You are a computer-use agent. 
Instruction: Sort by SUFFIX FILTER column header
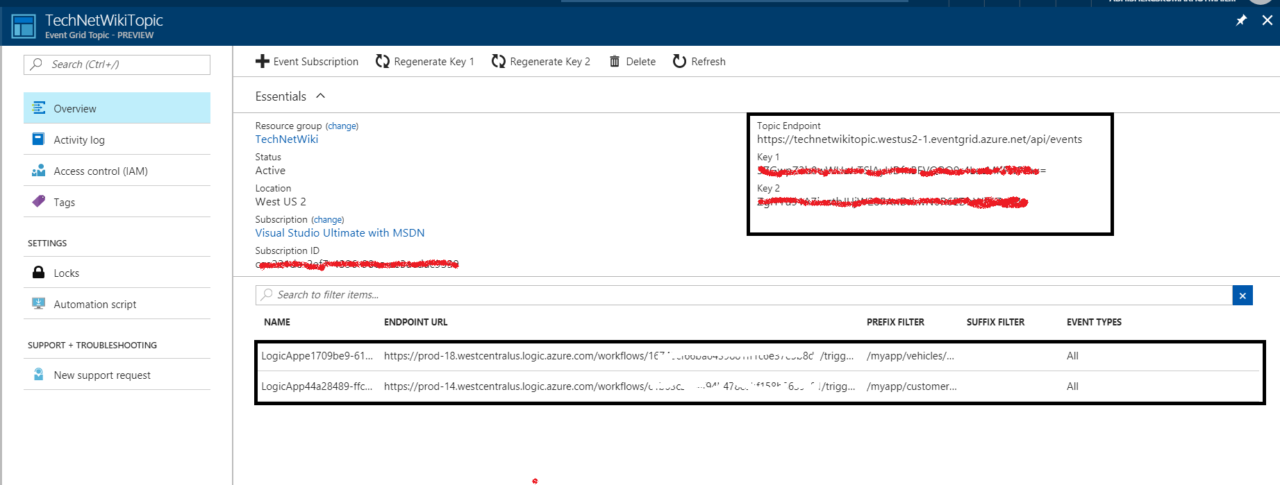(x=995, y=322)
